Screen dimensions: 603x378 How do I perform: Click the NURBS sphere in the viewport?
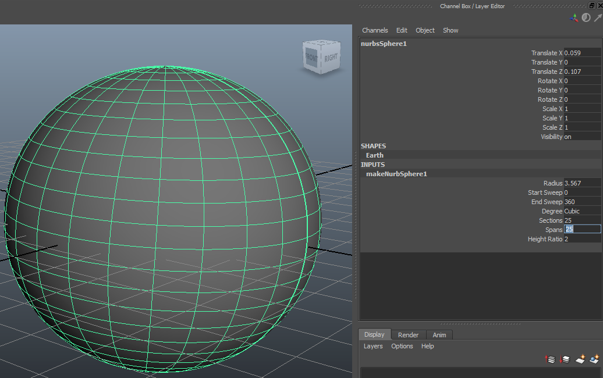164,219
